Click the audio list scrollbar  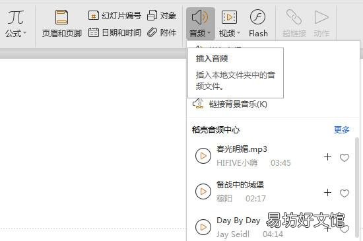click(357, 188)
